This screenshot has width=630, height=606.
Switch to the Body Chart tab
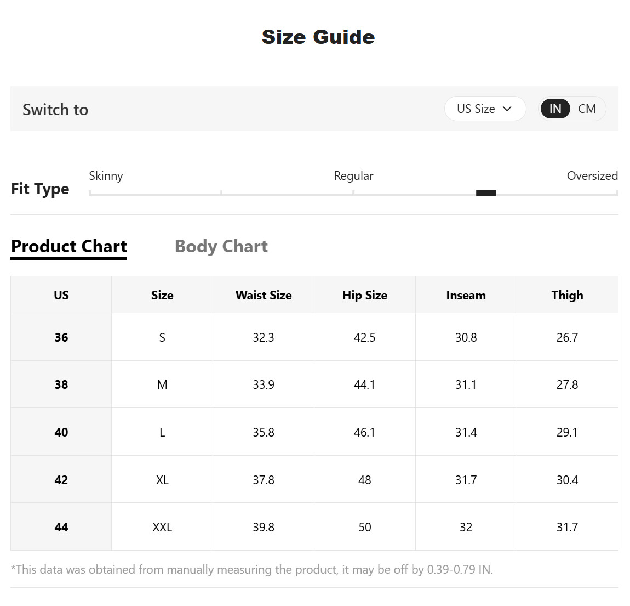point(221,246)
